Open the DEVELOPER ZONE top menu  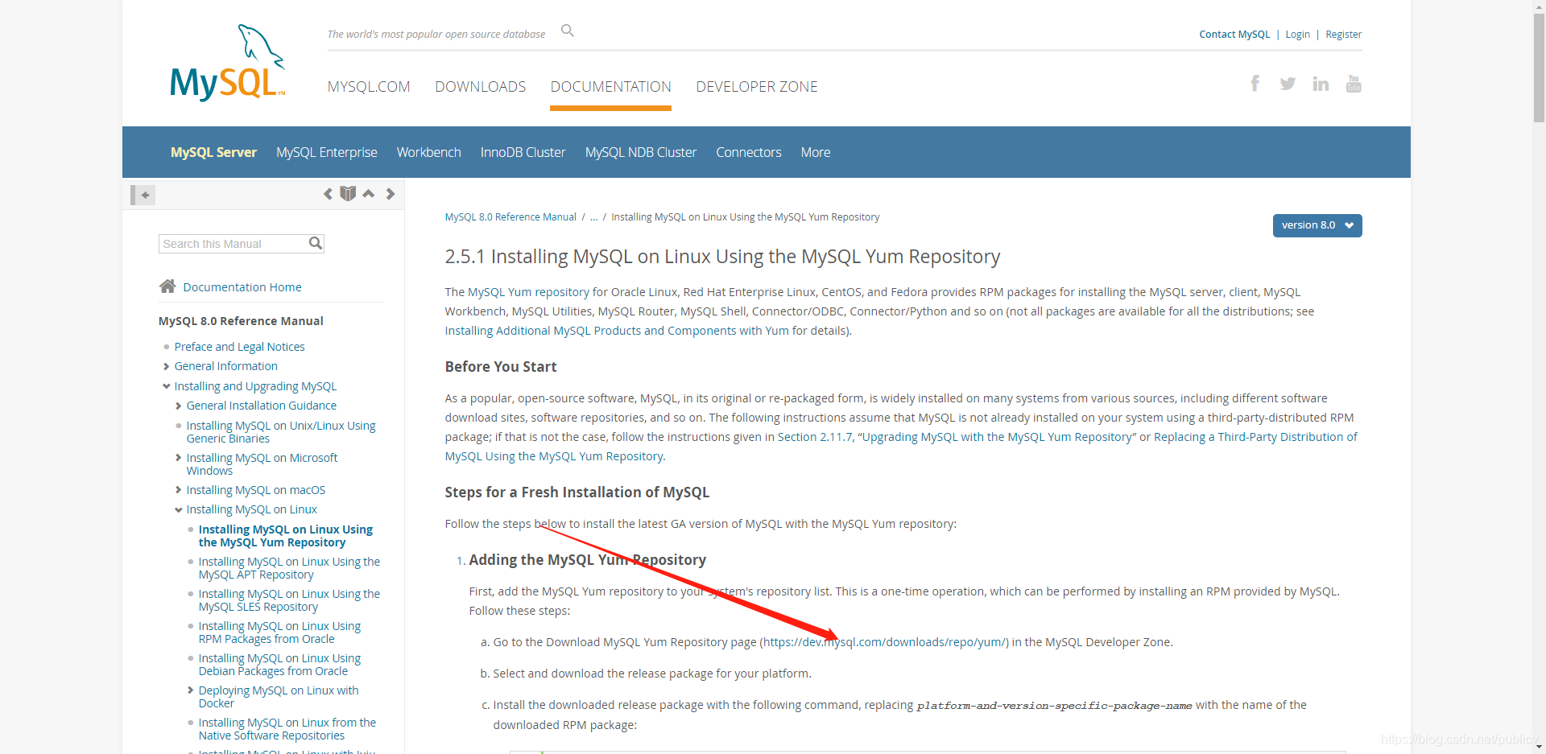[757, 87]
